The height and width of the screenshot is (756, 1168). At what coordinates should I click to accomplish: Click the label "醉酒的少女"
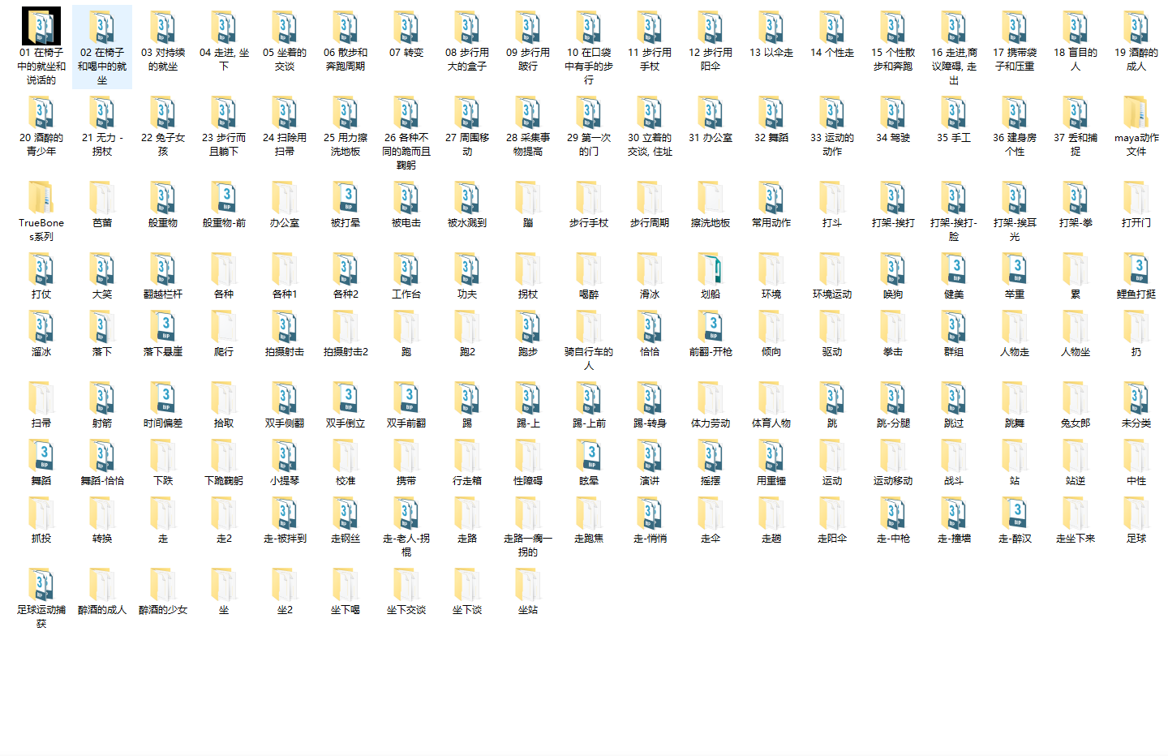[x=163, y=610]
